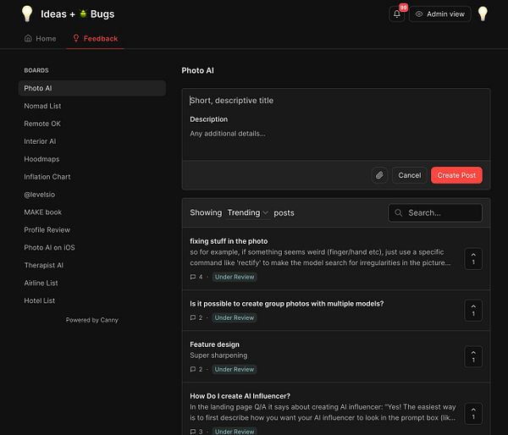Open the Trending sort dropdown
Image resolution: width=508 pixels, height=435 pixels.
(248, 212)
